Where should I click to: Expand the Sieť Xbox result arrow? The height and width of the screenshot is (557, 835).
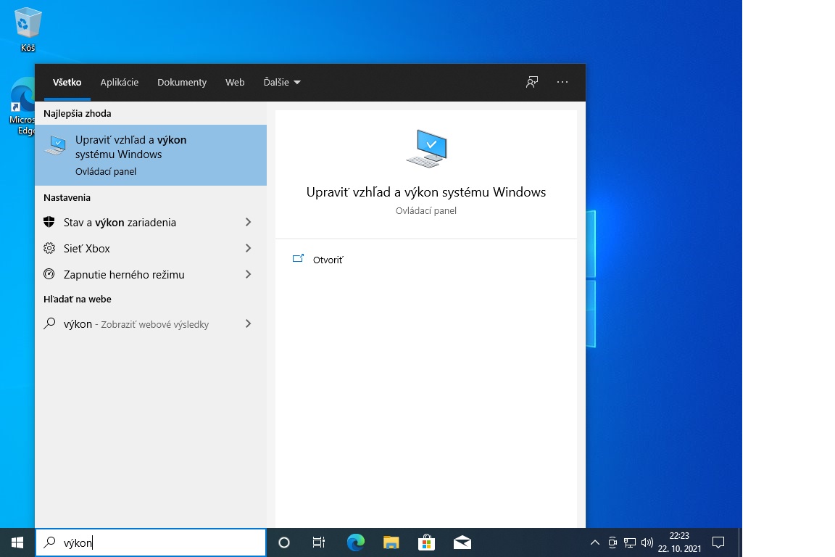click(248, 249)
